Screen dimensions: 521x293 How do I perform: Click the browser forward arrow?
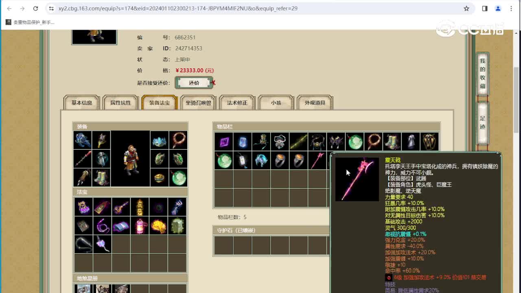pos(22,8)
